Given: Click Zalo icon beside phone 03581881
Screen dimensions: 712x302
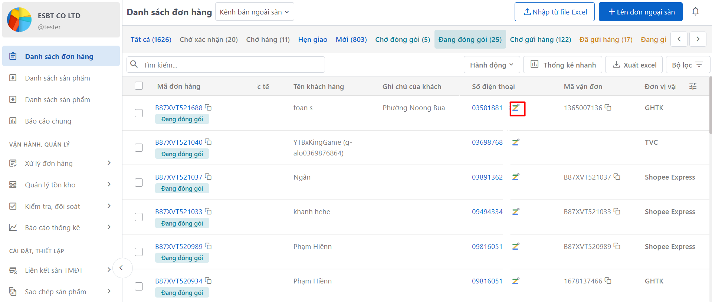Looking at the screenshot, I should [x=516, y=108].
